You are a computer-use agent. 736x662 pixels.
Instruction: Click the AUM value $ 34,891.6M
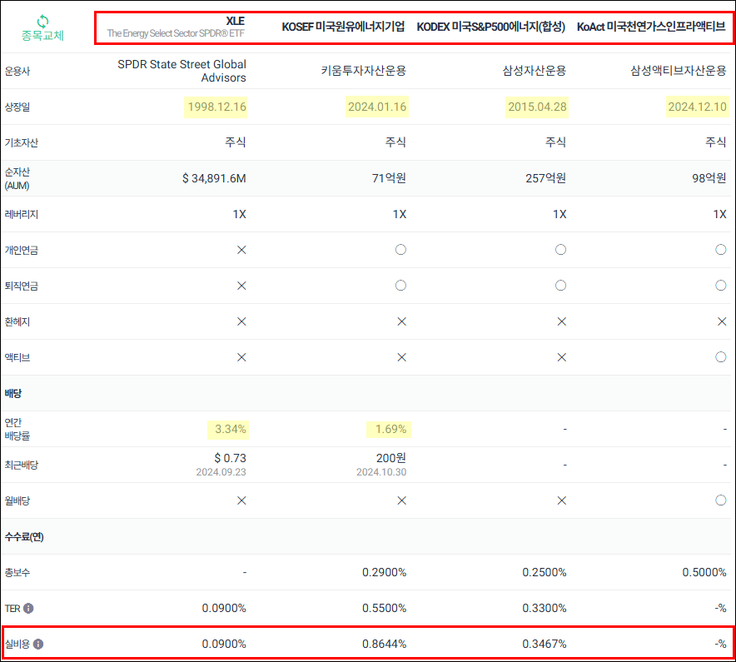[x=214, y=178]
